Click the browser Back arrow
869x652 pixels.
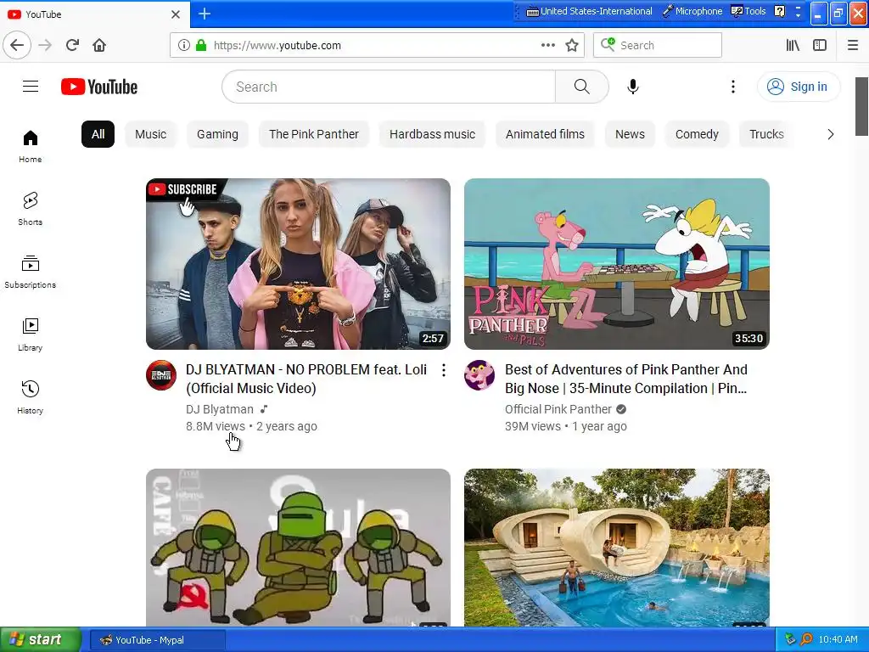pos(17,45)
